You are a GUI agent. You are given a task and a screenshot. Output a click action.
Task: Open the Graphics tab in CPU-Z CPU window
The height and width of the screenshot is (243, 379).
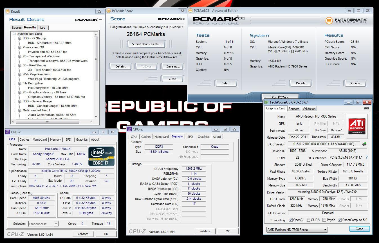pos(82,139)
